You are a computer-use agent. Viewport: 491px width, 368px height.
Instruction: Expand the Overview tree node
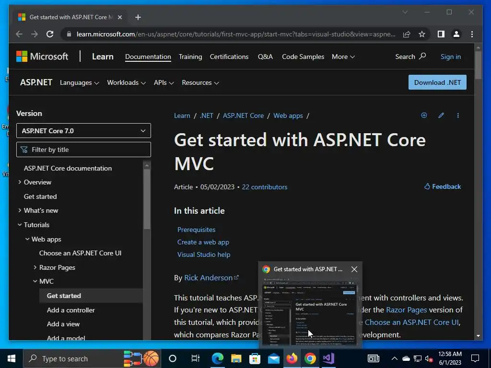[20, 182]
